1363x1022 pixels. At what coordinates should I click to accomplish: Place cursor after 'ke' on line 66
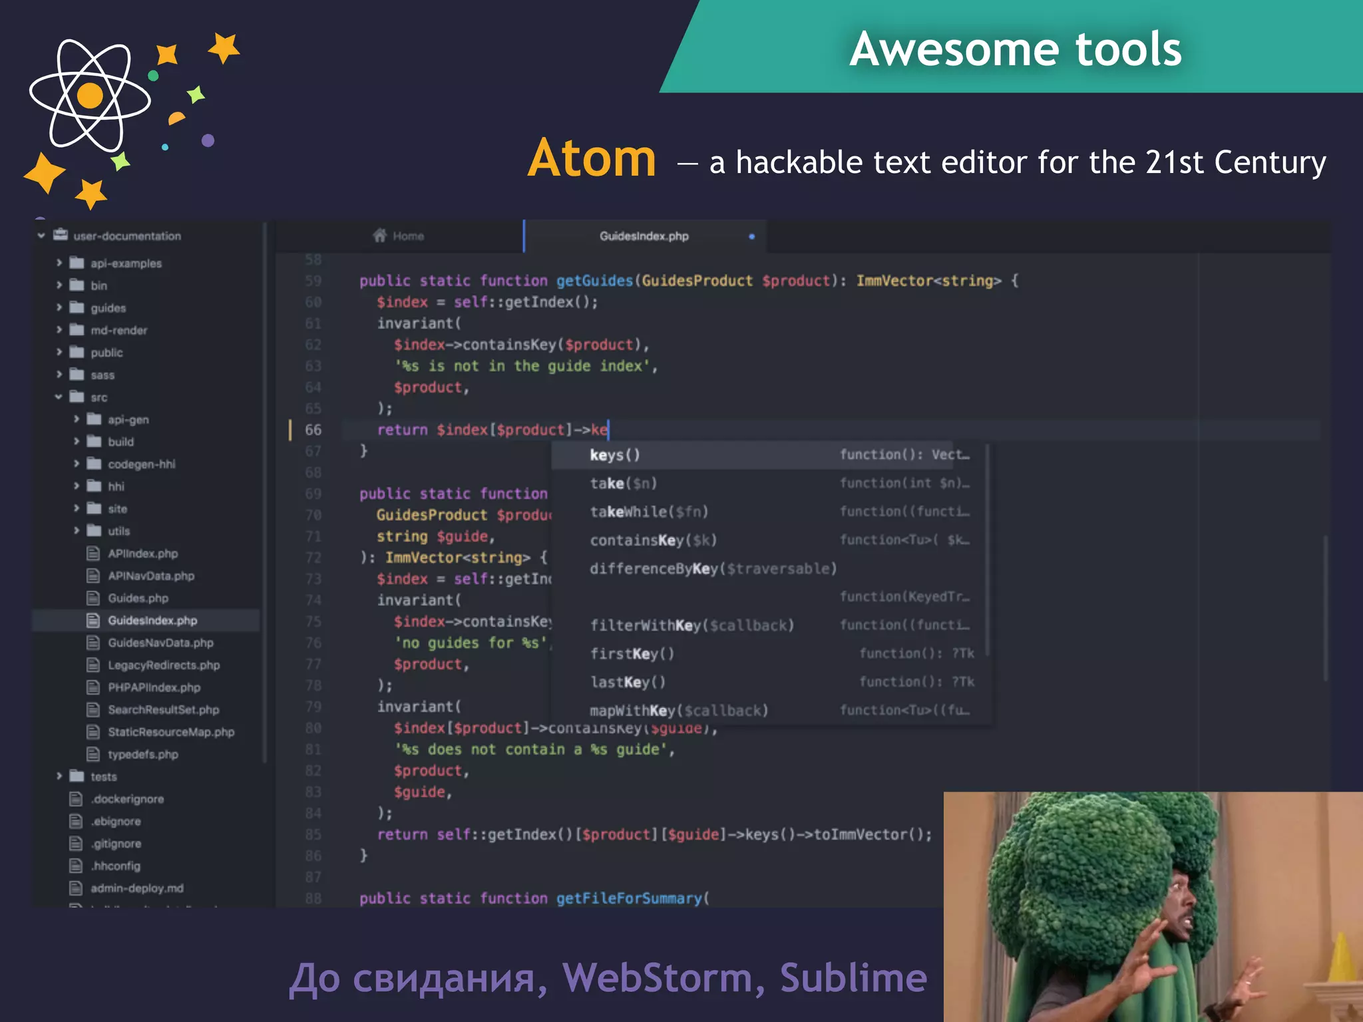click(x=608, y=430)
